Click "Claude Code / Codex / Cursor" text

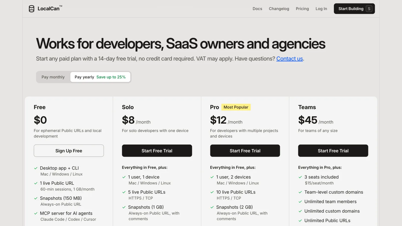click(68, 219)
